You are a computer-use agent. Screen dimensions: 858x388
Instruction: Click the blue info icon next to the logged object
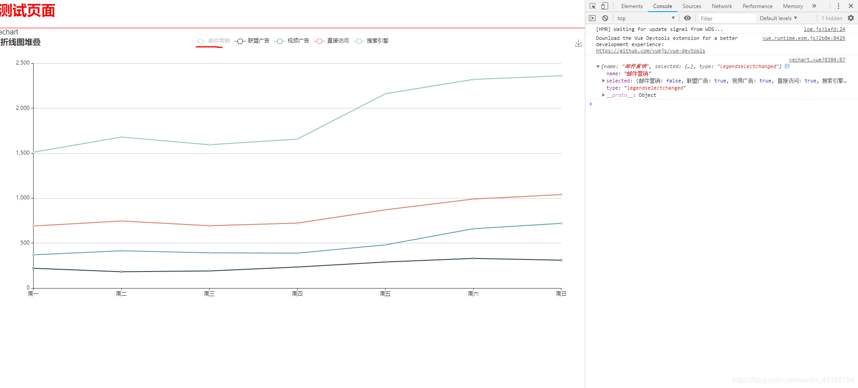tap(787, 66)
